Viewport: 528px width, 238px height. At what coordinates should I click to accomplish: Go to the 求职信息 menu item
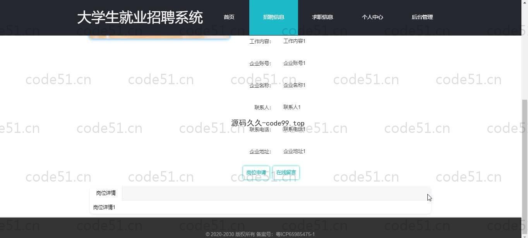tap(322, 17)
